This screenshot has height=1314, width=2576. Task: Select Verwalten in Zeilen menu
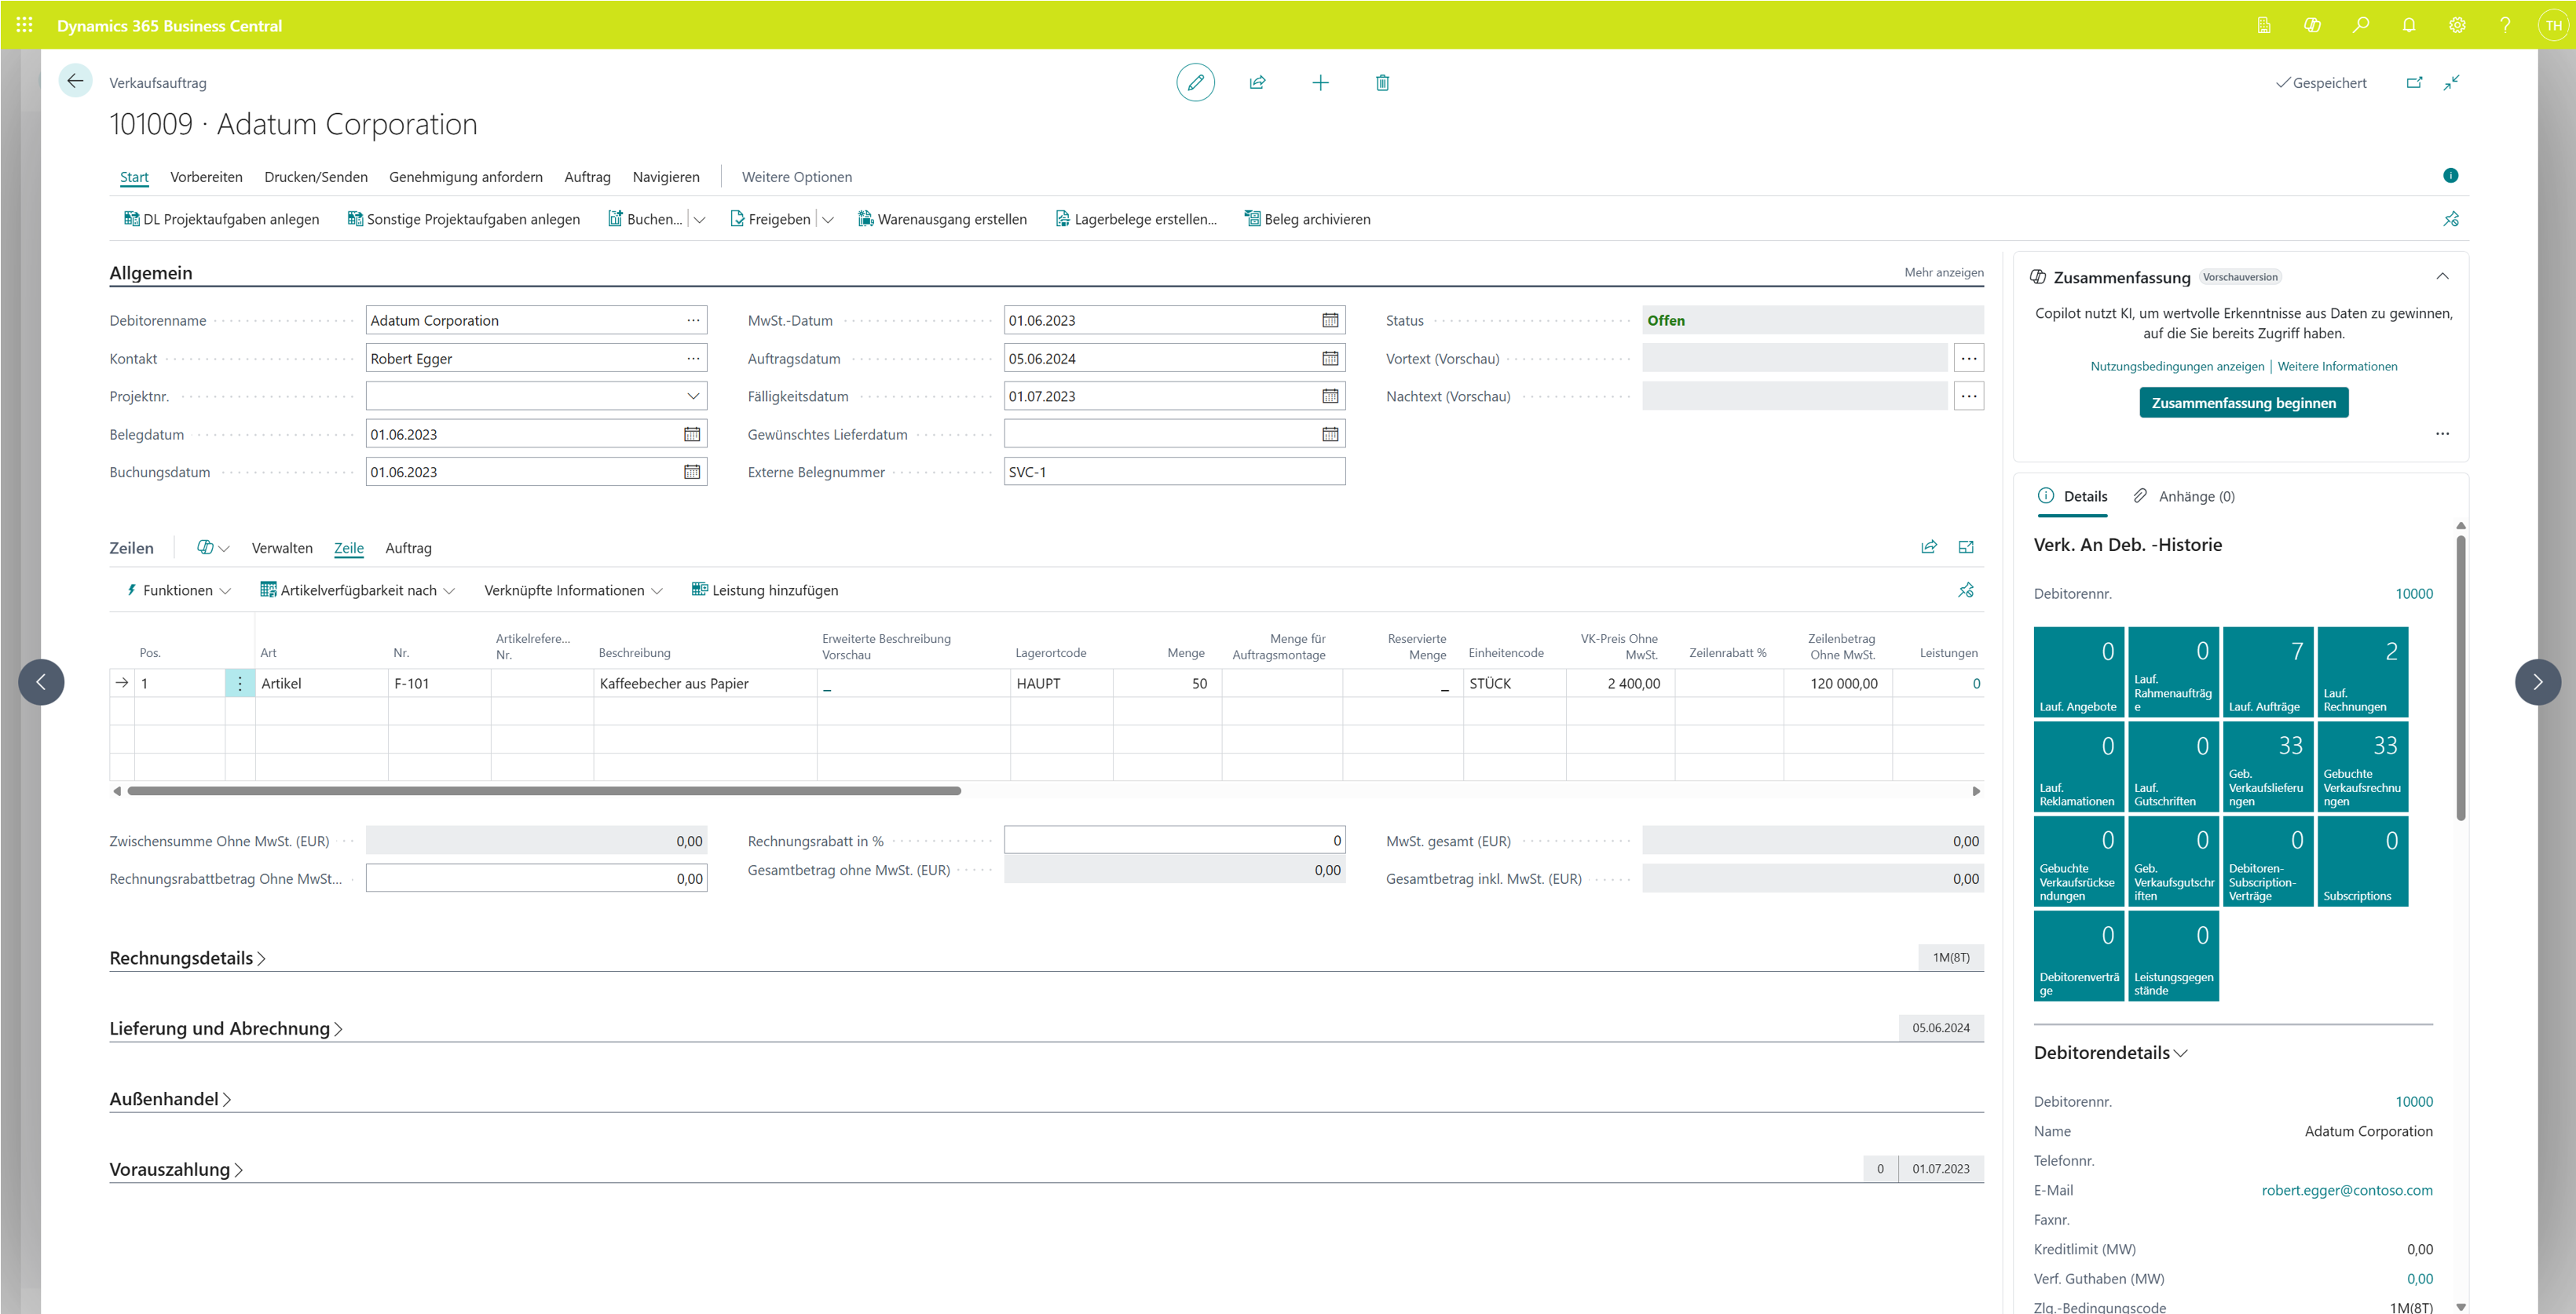point(282,548)
